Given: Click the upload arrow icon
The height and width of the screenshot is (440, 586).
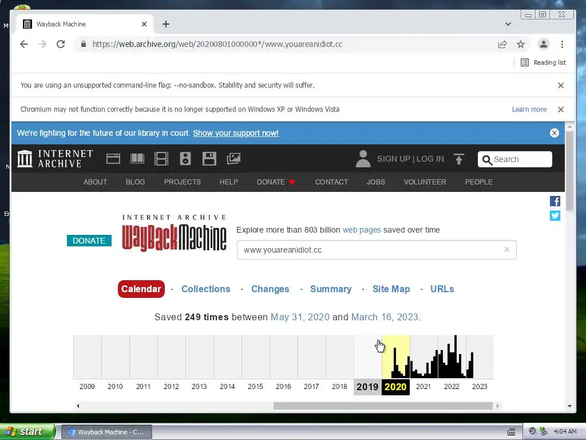Looking at the screenshot, I should (x=458, y=159).
